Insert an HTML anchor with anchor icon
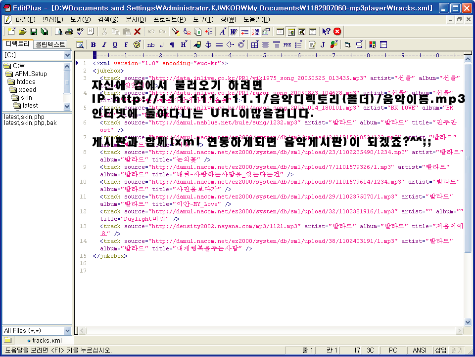475x357 pixels. (208, 44)
